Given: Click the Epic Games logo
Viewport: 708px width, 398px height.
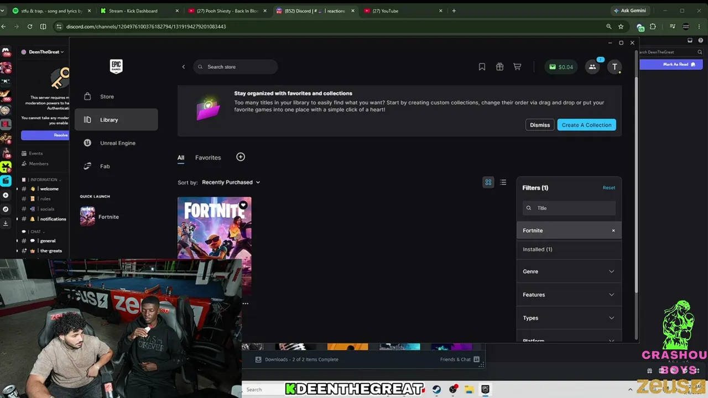Looking at the screenshot, I should click(116, 66).
